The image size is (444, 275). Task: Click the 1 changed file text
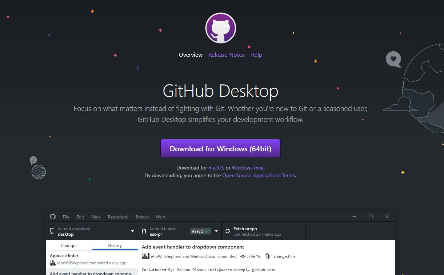point(283,256)
